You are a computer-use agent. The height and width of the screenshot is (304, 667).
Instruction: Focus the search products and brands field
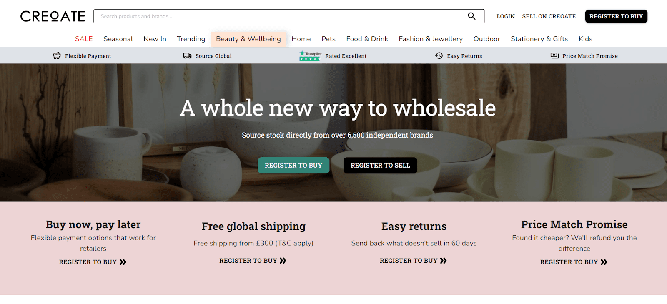[x=279, y=16]
